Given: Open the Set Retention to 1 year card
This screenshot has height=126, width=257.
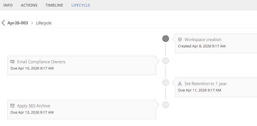Looking at the screenshot, I should pos(216,87).
